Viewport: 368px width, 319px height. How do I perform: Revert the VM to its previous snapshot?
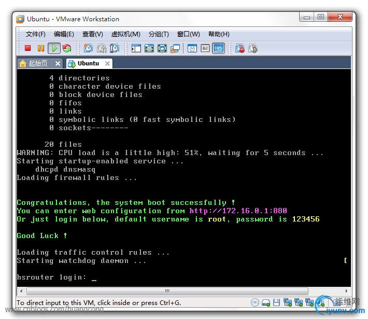[102, 48]
